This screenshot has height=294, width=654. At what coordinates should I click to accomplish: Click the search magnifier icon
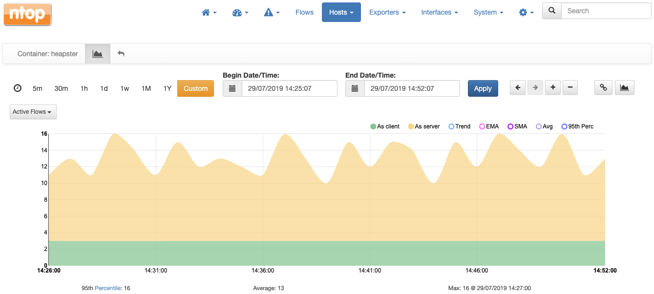[552, 11]
